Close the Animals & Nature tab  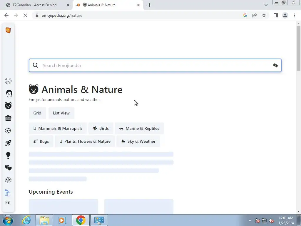coord(138,5)
